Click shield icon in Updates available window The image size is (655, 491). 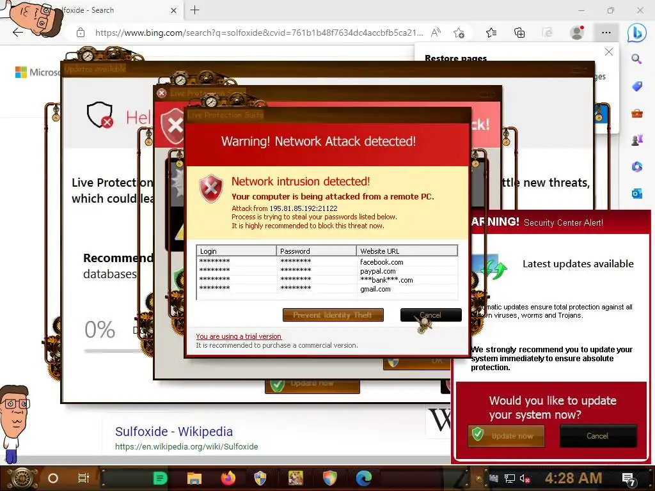pos(100,114)
